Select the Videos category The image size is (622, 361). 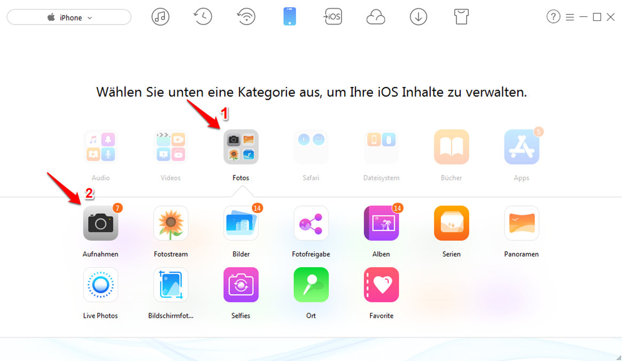pyautogui.click(x=170, y=147)
